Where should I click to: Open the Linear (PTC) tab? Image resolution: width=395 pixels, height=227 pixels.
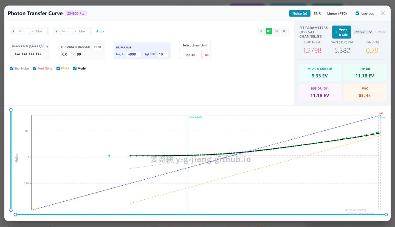337,13
